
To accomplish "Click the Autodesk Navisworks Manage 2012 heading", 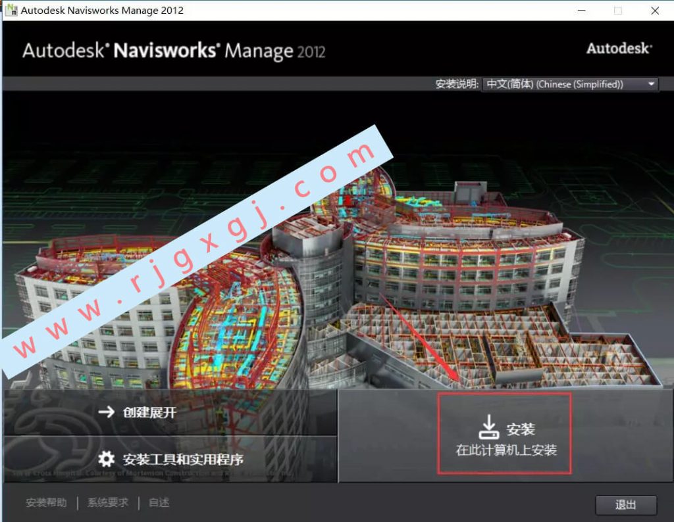I will [174, 51].
